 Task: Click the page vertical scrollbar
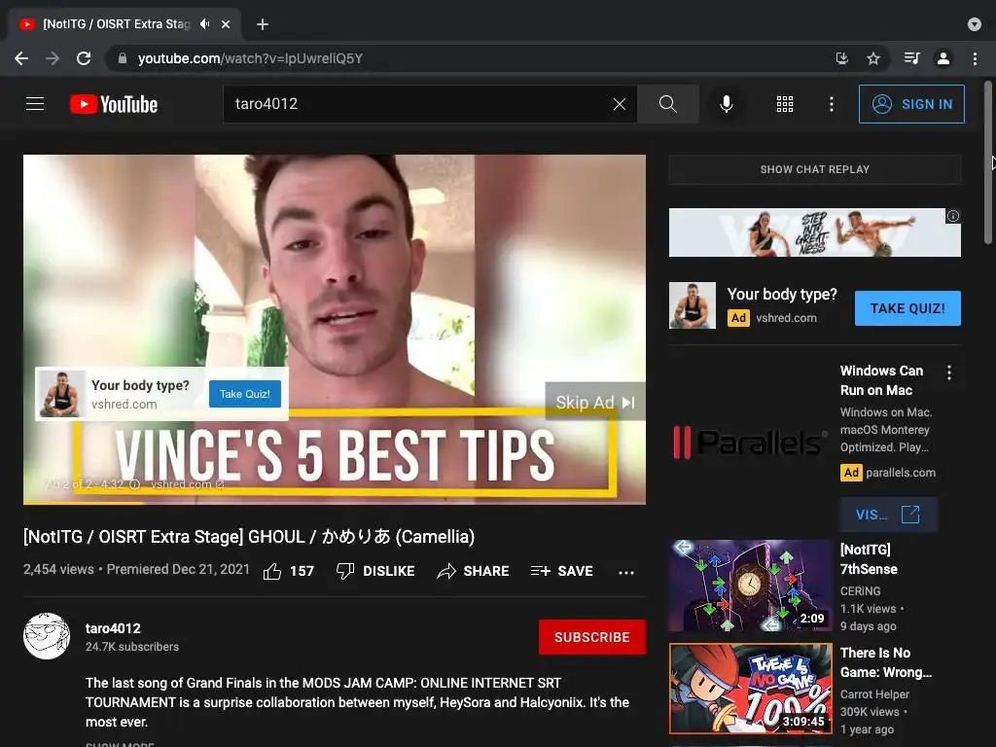click(x=988, y=162)
